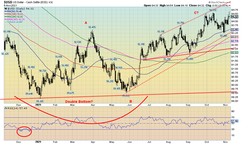
Task: Click the 89.955 low price label
Action: point(117,89)
